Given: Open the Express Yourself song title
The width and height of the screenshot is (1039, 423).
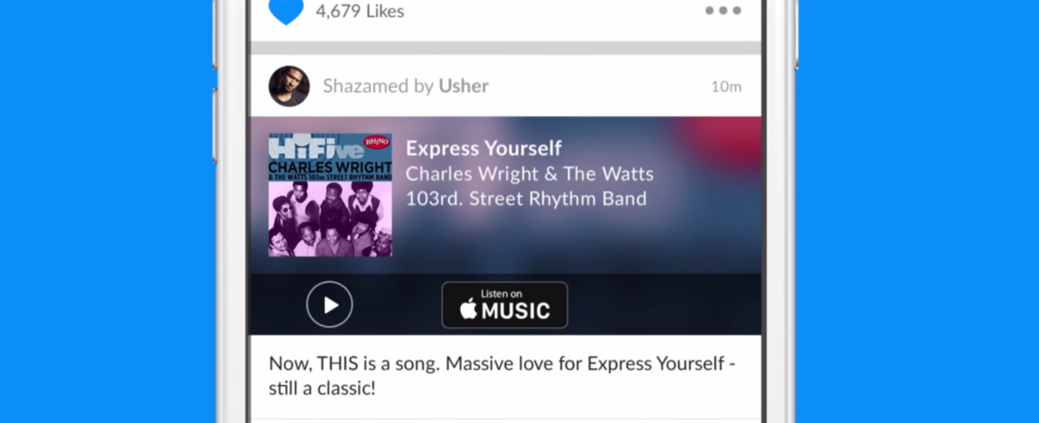Looking at the screenshot, I should [x=484, y=148].
